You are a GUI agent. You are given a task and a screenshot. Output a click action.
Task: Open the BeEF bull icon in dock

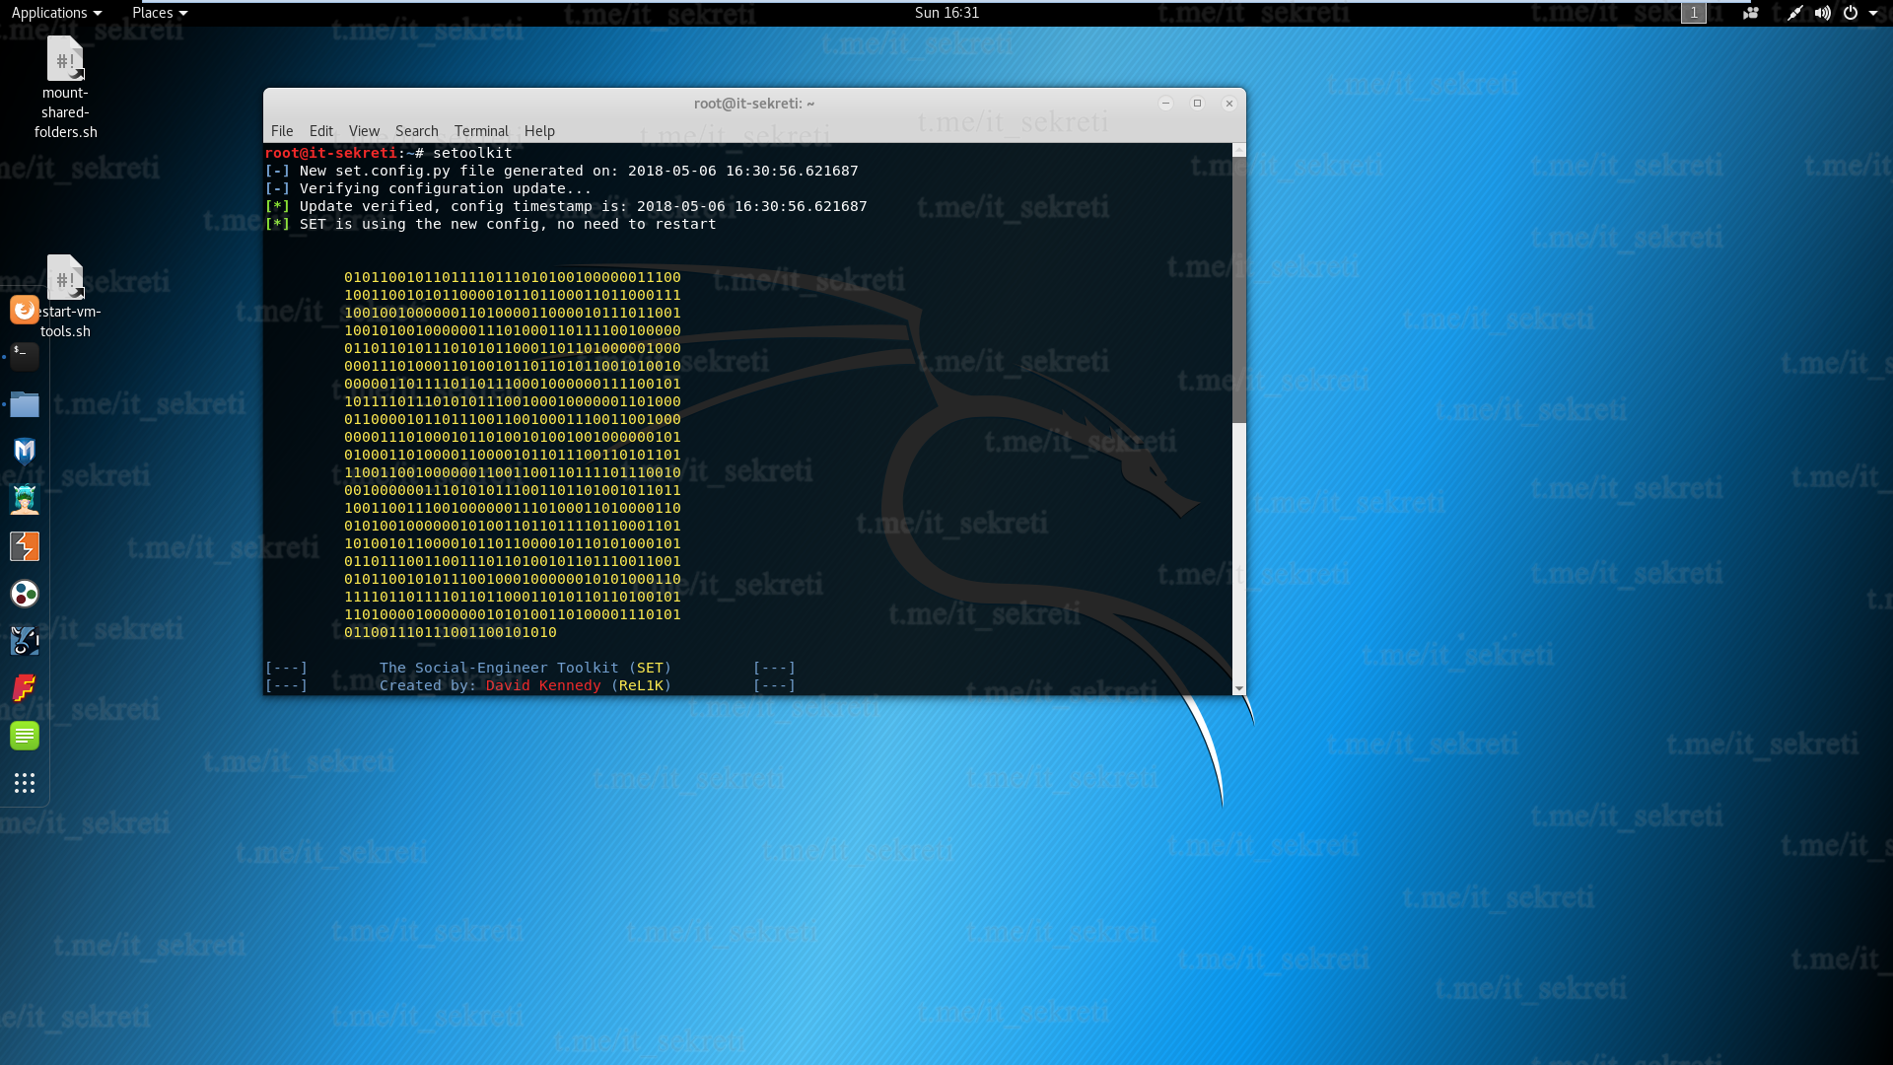click(x=25, y=641)
